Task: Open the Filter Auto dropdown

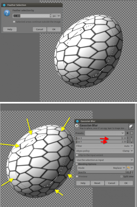Action: (x=104, y=146)
